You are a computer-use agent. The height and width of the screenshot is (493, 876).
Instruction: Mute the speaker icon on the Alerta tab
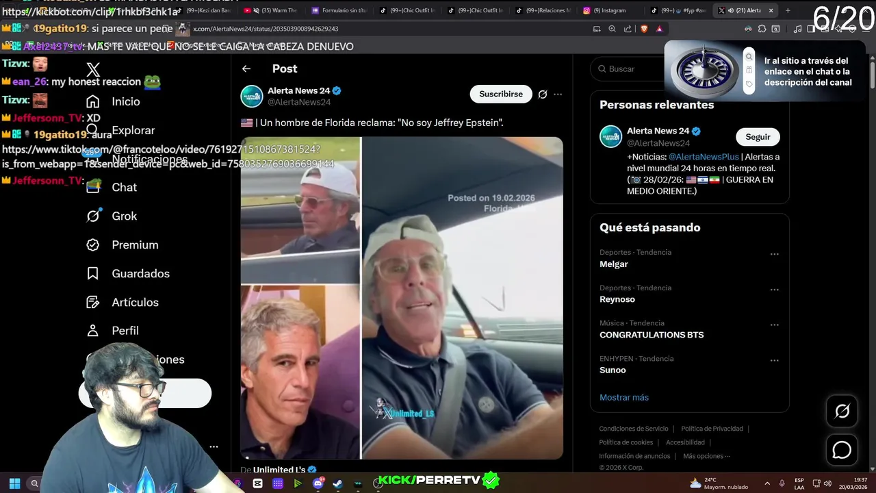click(731, 10)
